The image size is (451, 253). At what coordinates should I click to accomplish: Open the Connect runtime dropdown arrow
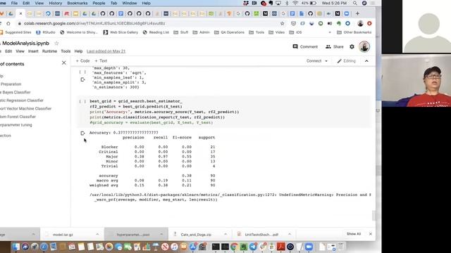click(x=326, y=61)
